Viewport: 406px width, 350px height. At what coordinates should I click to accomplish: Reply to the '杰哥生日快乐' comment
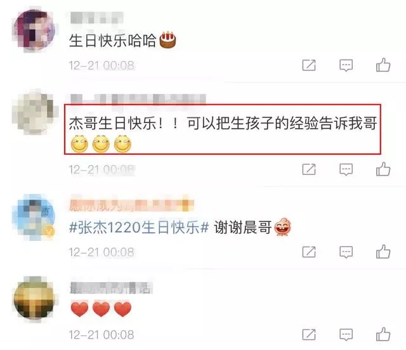pyautogui.click(x=346, y=169)
